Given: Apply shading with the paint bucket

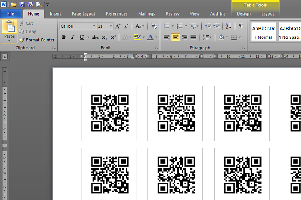Looking at the screenshot, I should (x=221, y=37).
